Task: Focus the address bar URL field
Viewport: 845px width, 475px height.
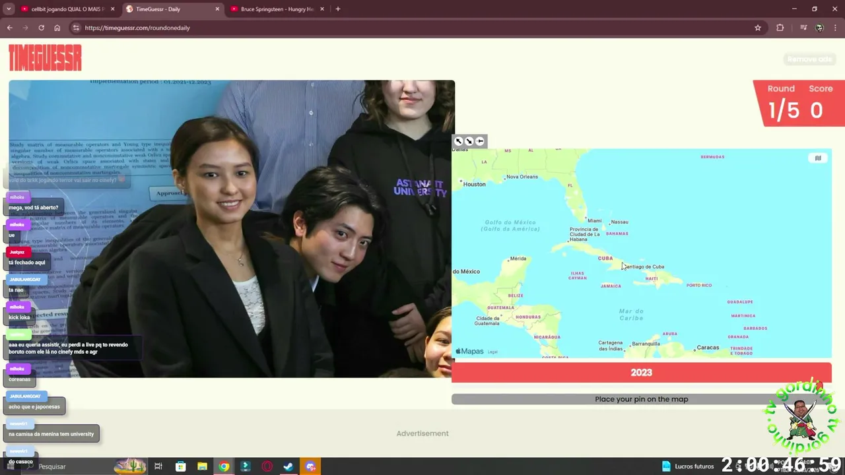Action: [416, 28]
